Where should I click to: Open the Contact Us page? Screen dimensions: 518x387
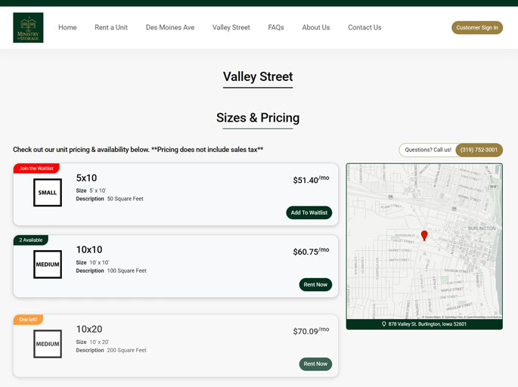point(364,28)
